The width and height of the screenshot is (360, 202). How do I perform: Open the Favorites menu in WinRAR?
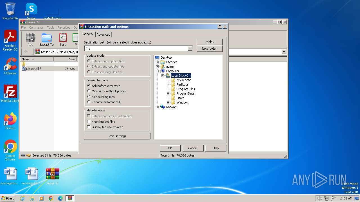coord(64,27)
